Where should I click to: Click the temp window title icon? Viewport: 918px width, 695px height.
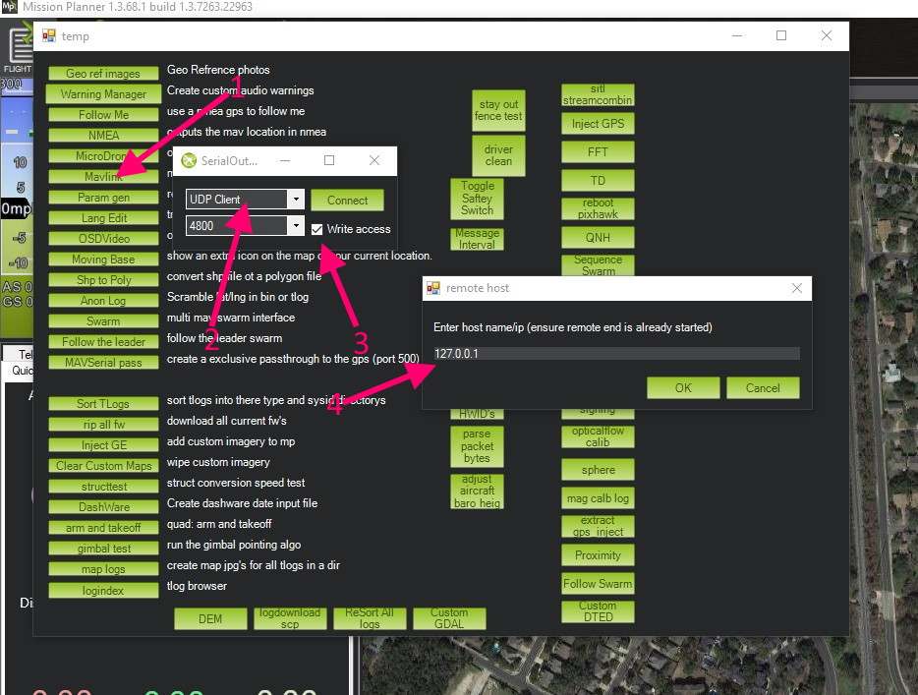(49, 36)
